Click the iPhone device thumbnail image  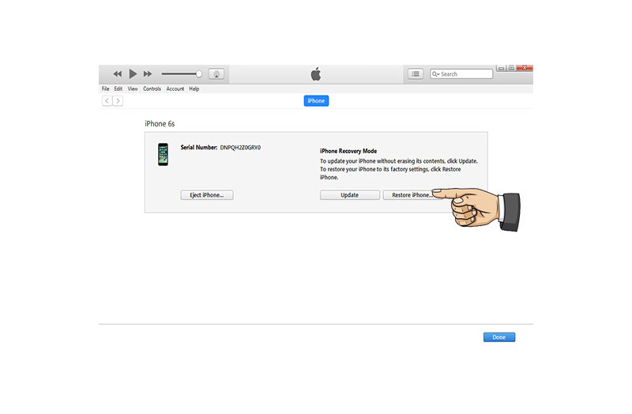pyautogui.click(x=163, y=154)
